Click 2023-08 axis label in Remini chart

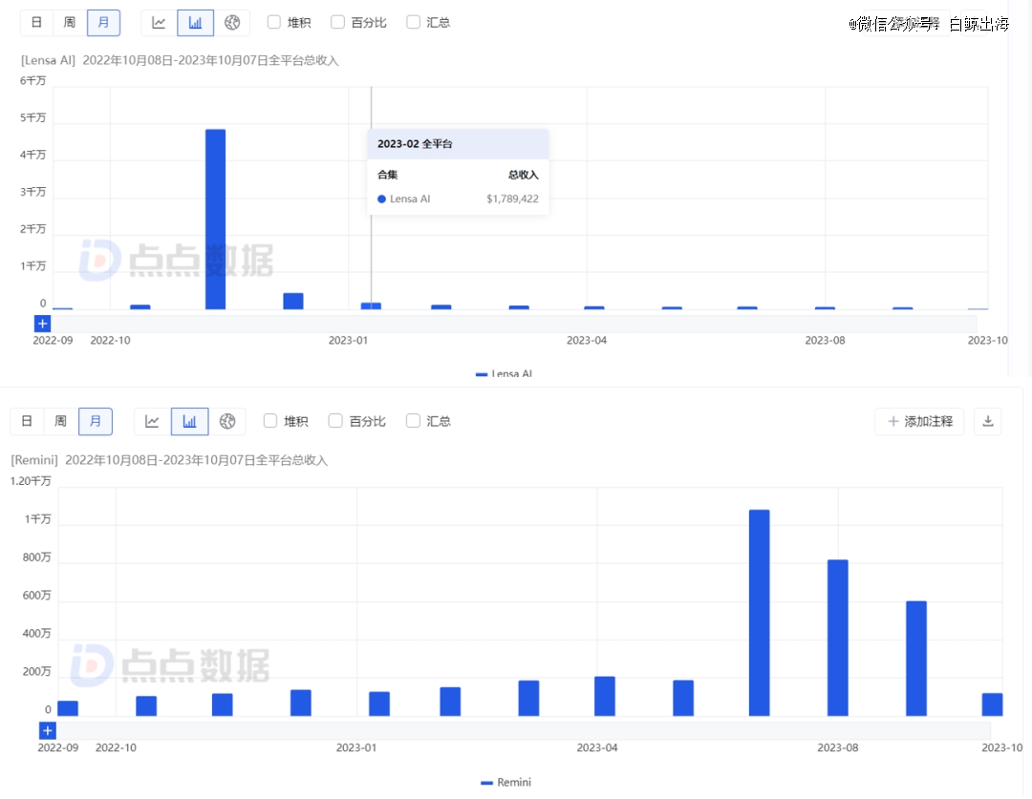pyautogui.click(x=838, y=747)
